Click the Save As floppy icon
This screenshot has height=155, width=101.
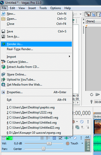coord(3,36)
